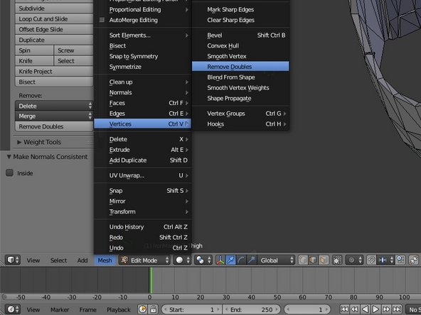The image size is (421, 315).
Task: Toggle the 3D manipulator axis icon
Action: 220,260
